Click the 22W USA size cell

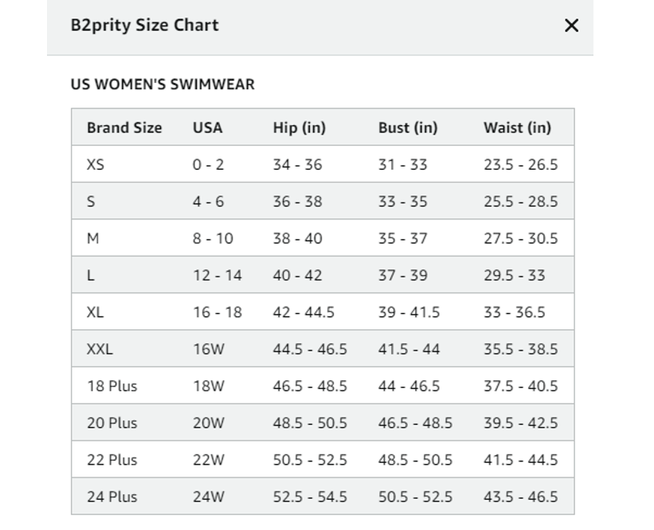tap(208, 460)
